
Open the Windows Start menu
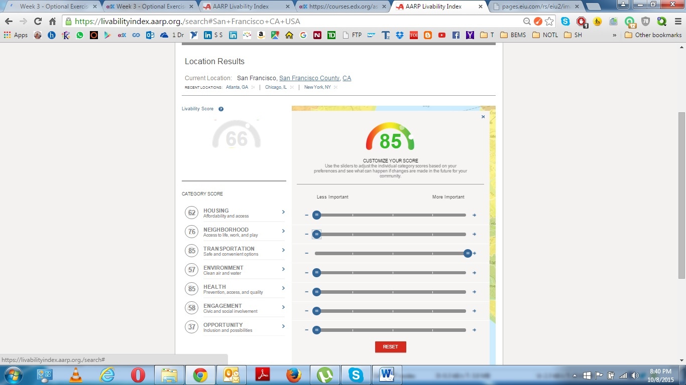13,375
